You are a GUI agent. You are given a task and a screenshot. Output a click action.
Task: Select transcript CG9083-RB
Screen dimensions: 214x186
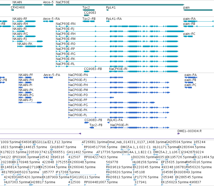tap(93, 69)
